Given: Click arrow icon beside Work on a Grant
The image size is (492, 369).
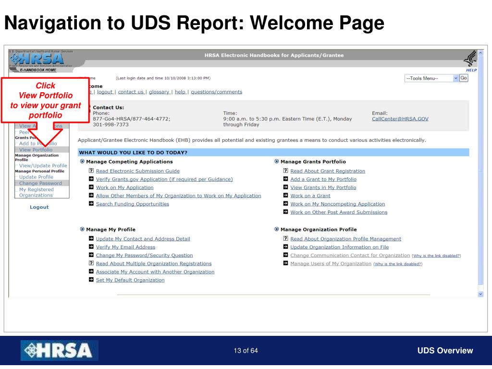Looking at the screenshot, I should 285,195.
